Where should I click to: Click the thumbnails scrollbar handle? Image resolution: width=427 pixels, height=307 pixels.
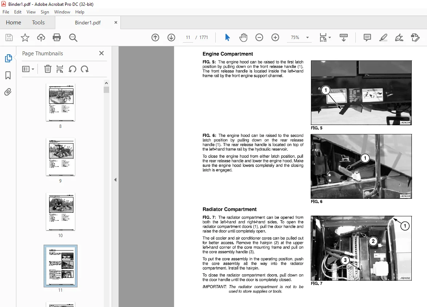107,90
